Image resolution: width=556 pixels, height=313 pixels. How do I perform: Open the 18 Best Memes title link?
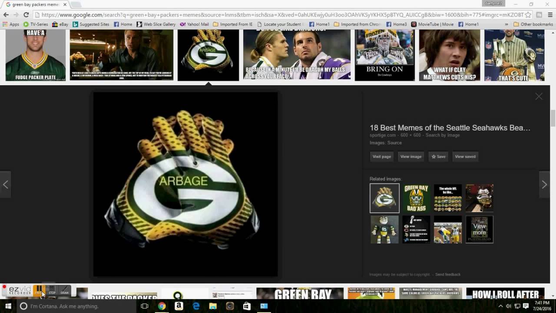(450, 128)
